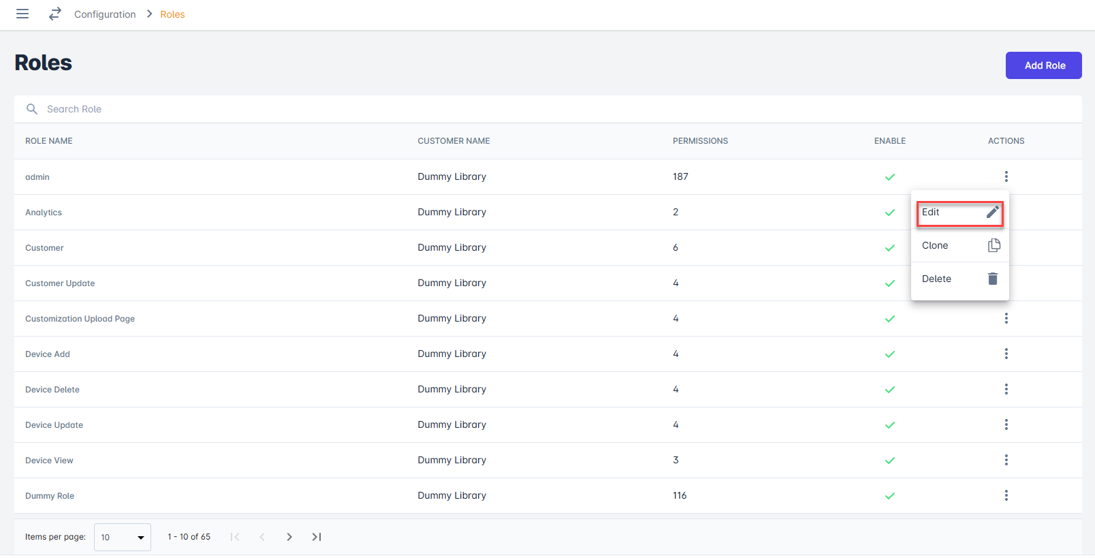Click enabled checkmark for Dummy Role

tap(889, 496)
